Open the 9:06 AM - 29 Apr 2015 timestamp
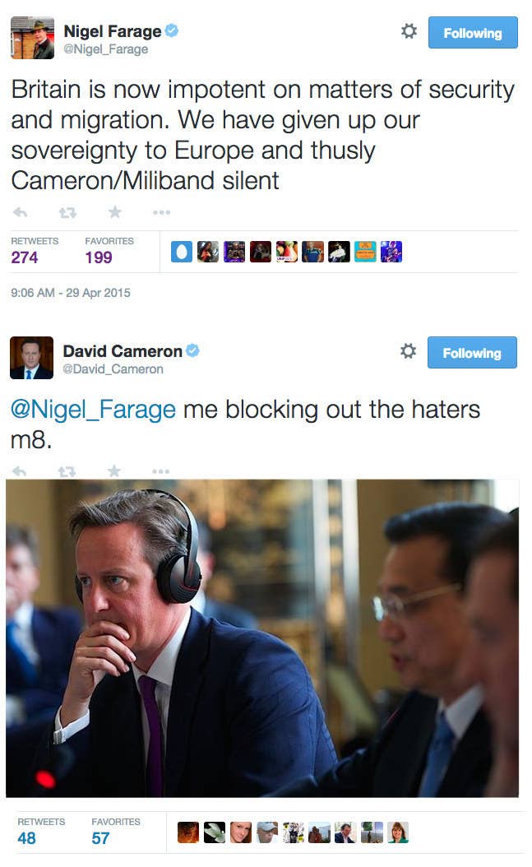Viewport: 532px width, 867px height. [x=71, y=293]
